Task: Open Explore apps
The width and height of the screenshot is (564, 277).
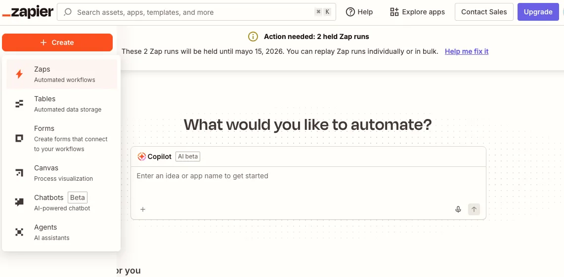Action: click(417, 12)
